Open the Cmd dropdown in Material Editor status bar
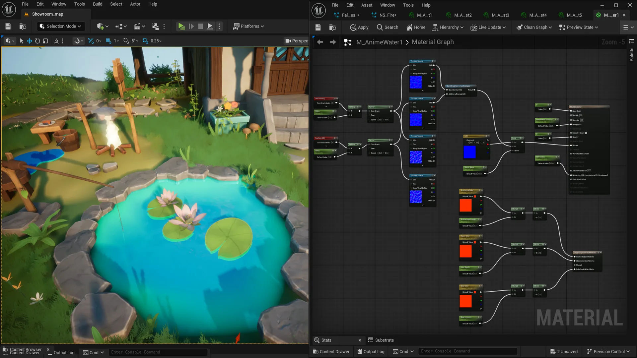The image size is (637, 358). point(404,351)
